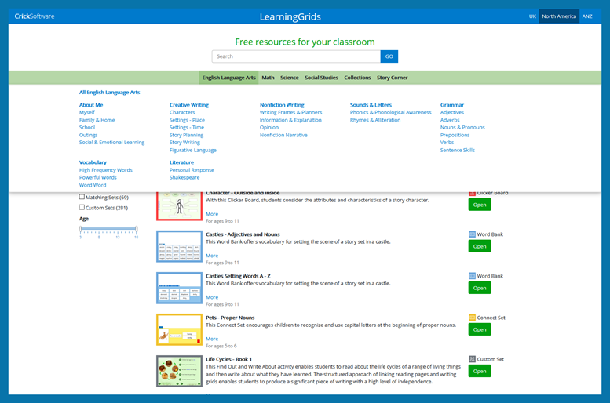Expand the Math menu
This screenshot has width=610, height=403.
point(268,78)
